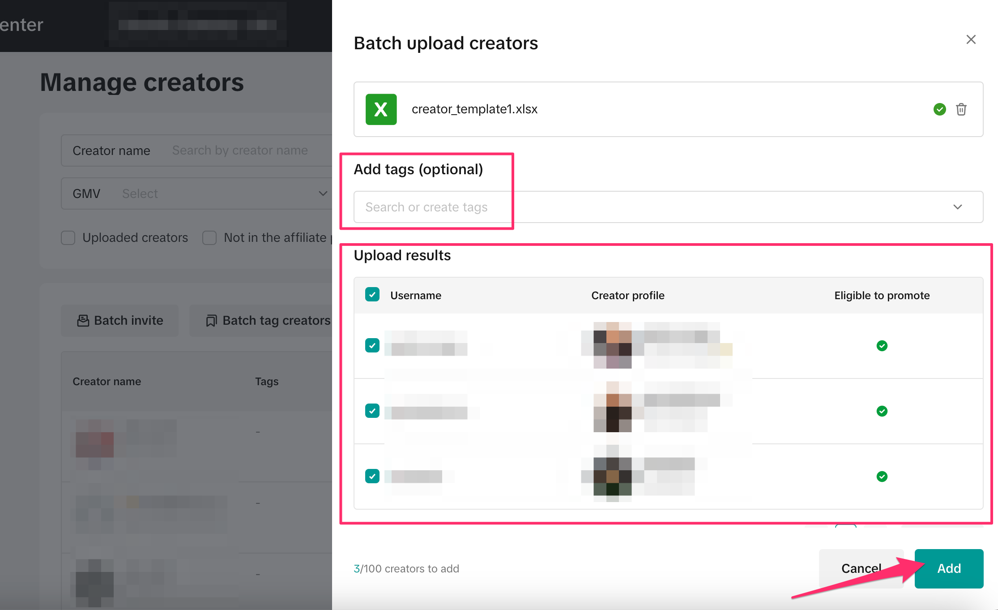The width and height of the screenshot is (998, 610).
Task: Click second row eligible-to-promote check icon
Action: pyautogui.click(x=882, y=411)
